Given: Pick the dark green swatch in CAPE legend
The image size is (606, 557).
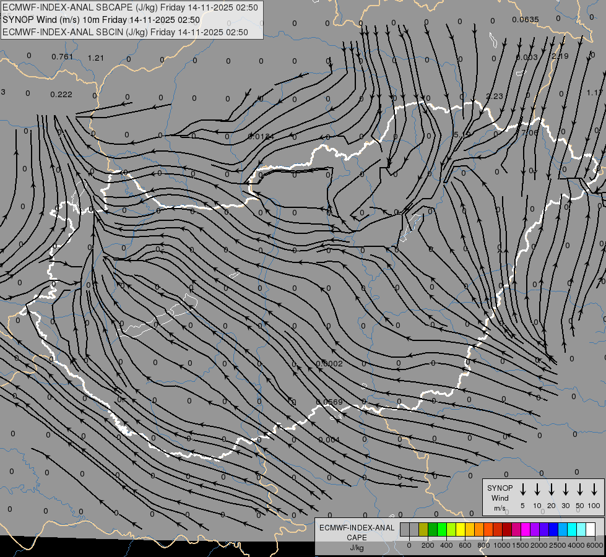Looking at the screenshot, I should coord(433,529).
